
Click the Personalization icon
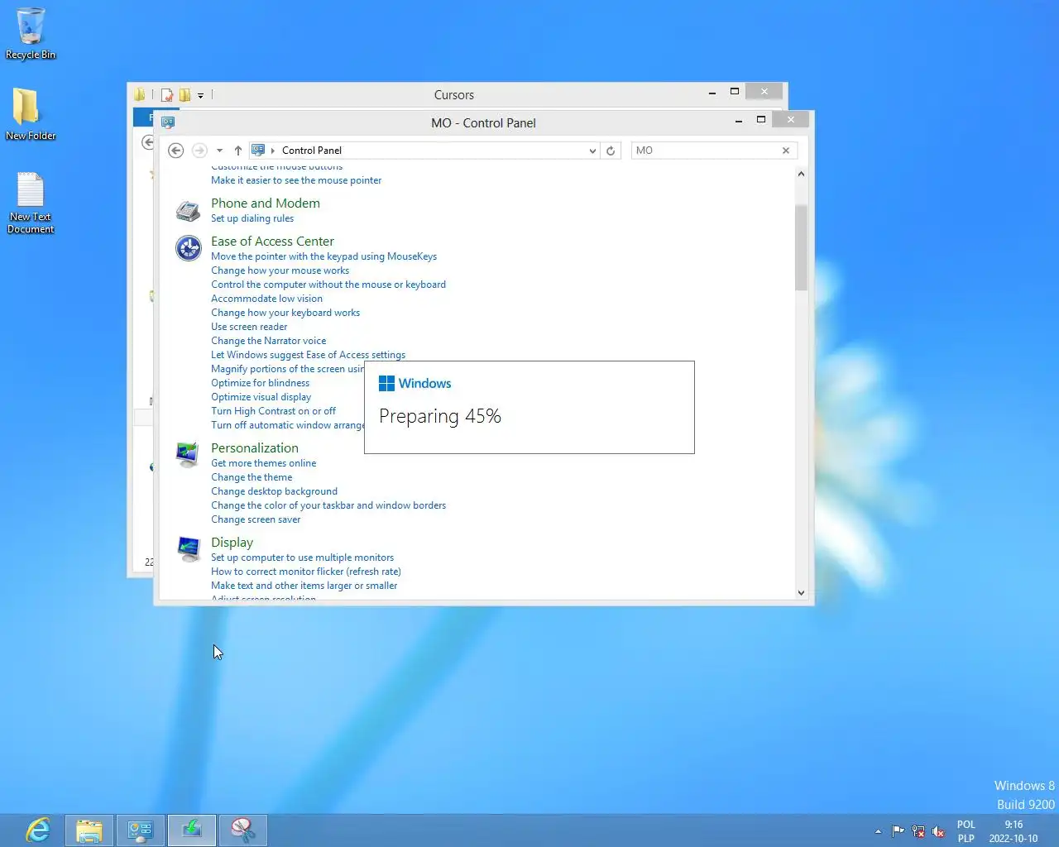pos(188,454)
